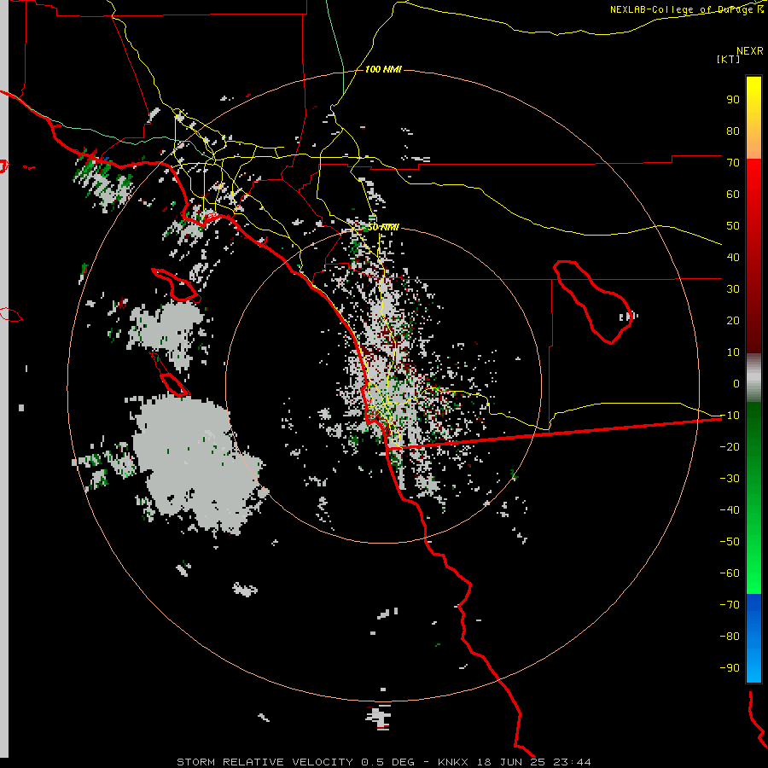768x768 pixels.
Task: Click the -10 knot scale value
Action: pyautogui.click(x=730, y=416)
